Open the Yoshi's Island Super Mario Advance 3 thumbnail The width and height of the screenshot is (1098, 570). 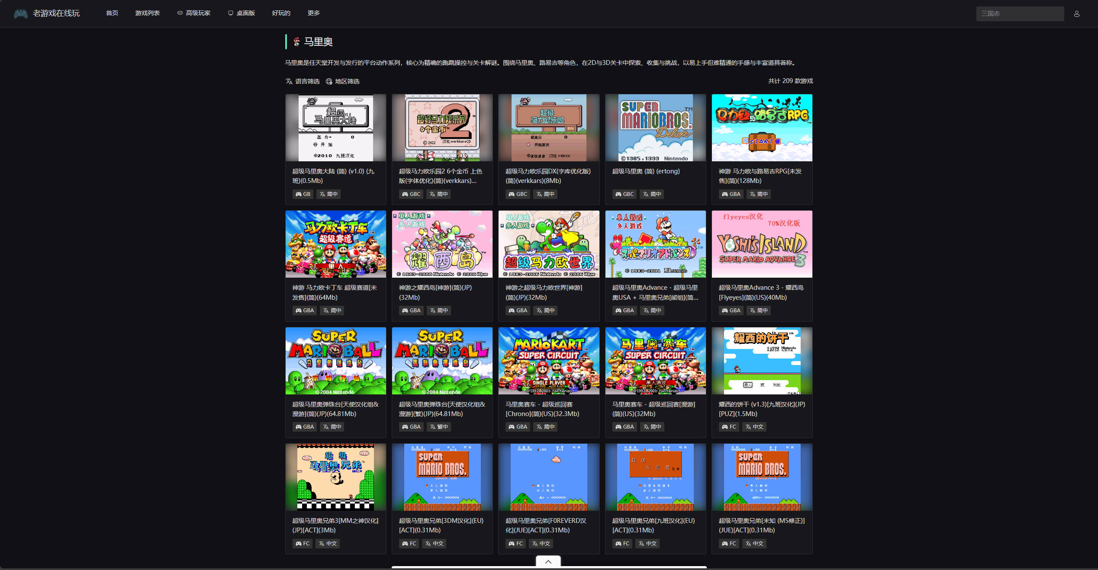(x=762, y=244)
